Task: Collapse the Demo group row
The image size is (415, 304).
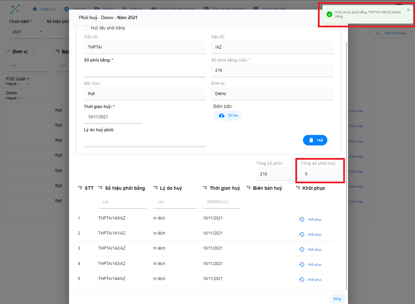Action: pyautogui.click(x=22, y=98)
